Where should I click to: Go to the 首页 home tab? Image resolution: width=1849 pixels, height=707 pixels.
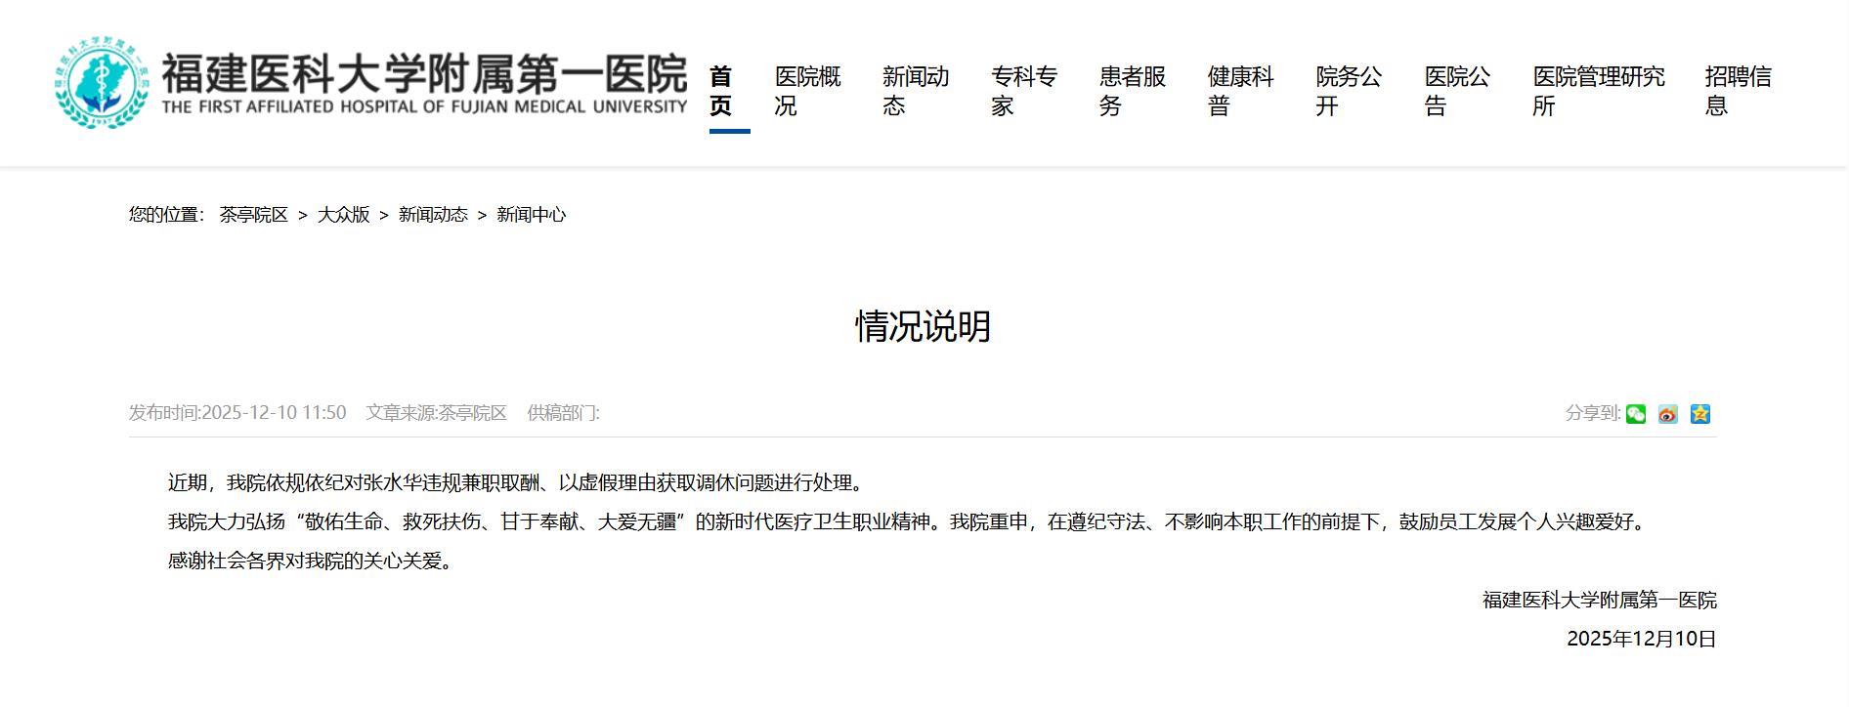point(721,91)
